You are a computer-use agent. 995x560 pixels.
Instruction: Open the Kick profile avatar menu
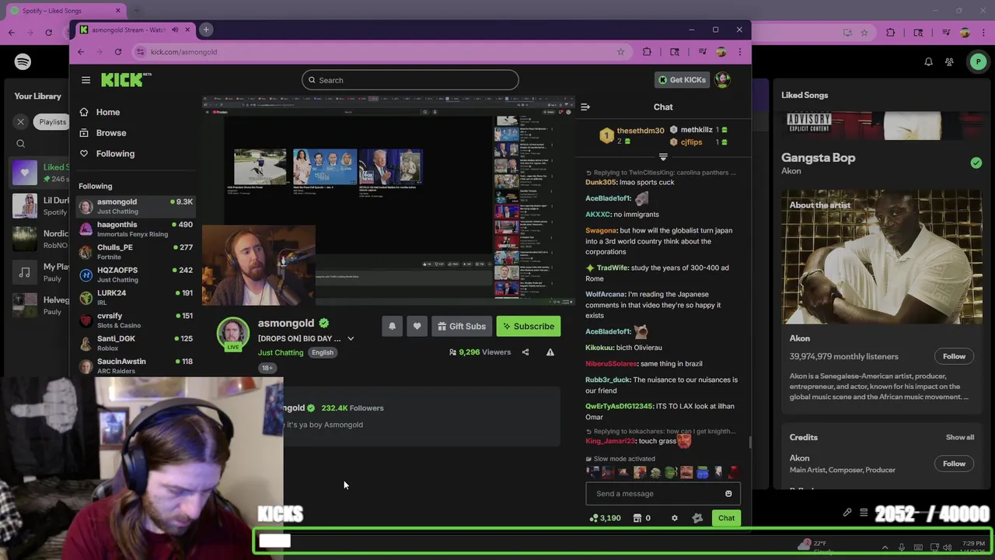pos(722,79)
